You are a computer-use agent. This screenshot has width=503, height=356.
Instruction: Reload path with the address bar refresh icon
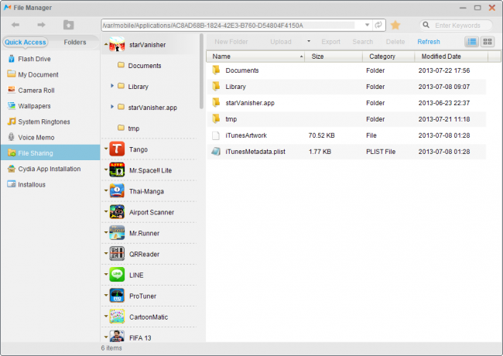[378, 25]
